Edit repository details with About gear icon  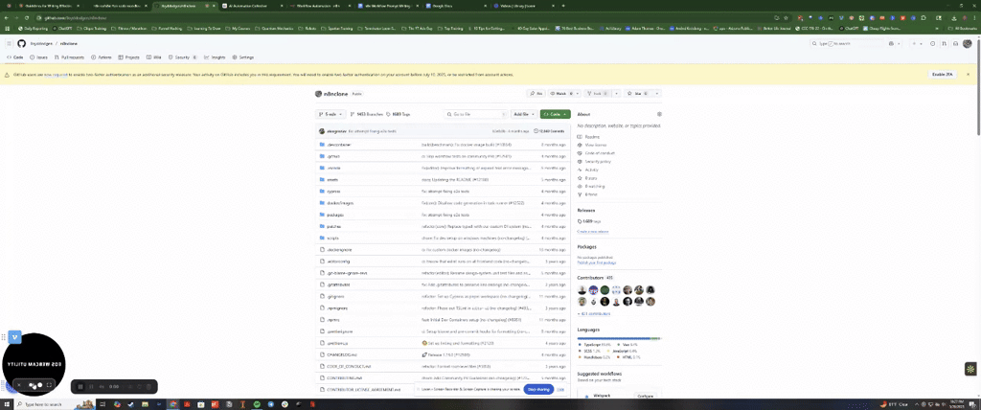(x=659, y=115)
